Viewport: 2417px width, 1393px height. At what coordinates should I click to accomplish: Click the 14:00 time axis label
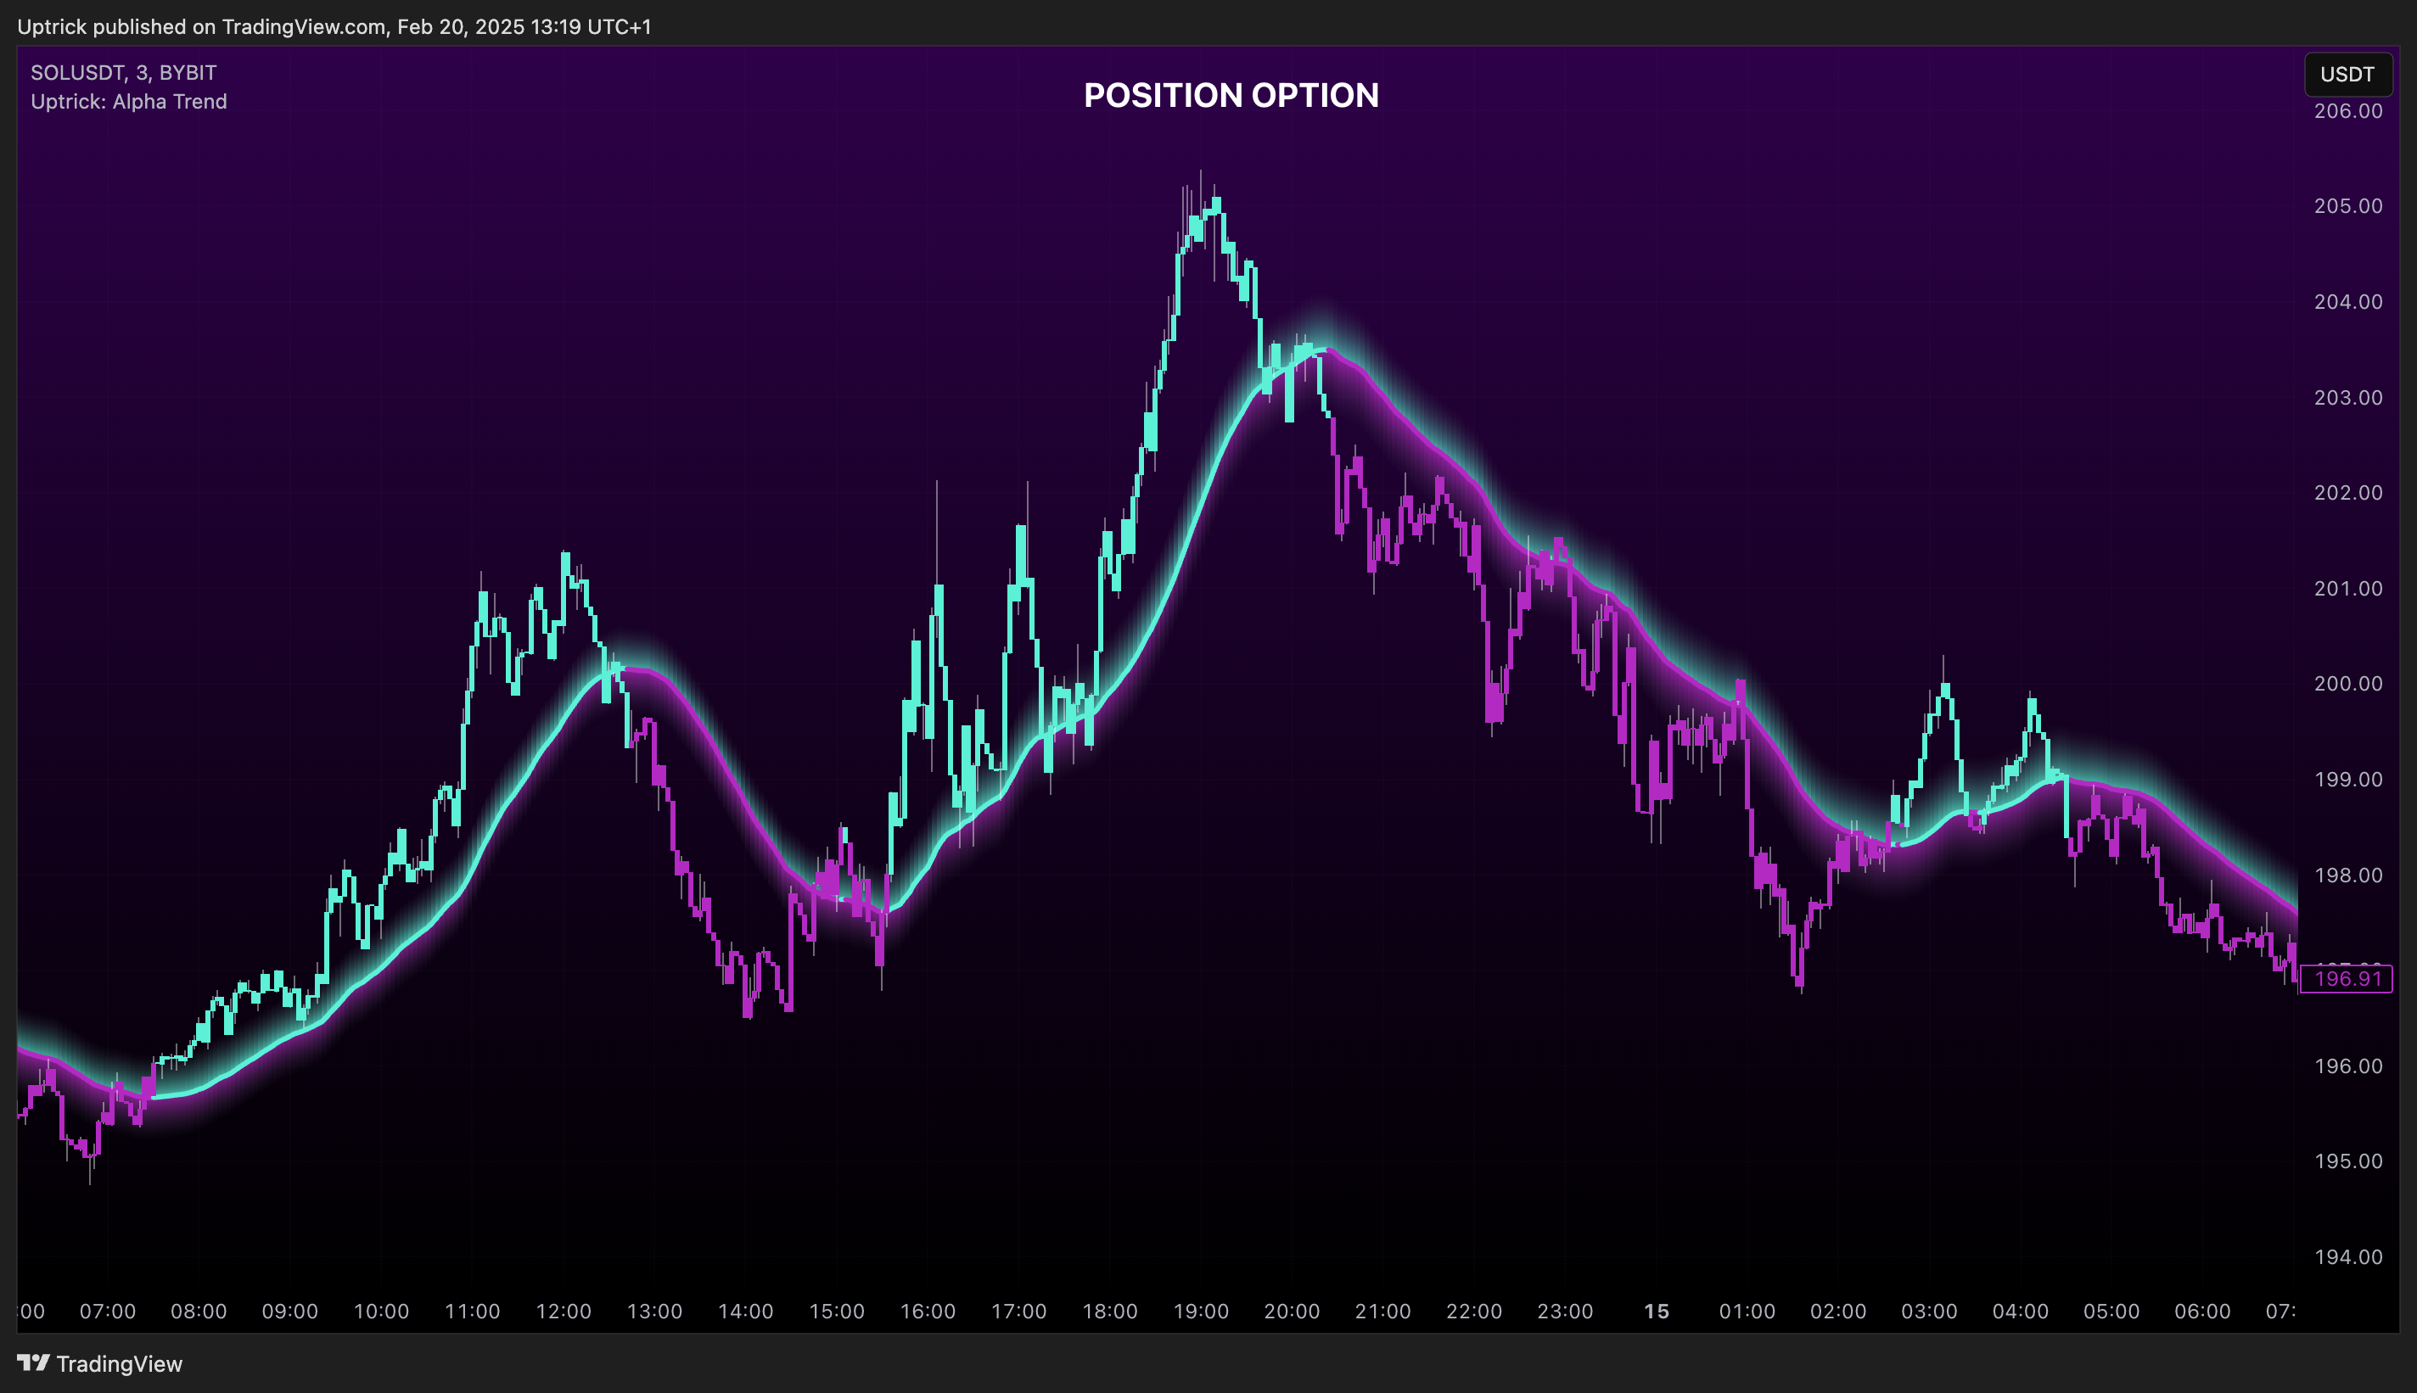(745, 1311)
